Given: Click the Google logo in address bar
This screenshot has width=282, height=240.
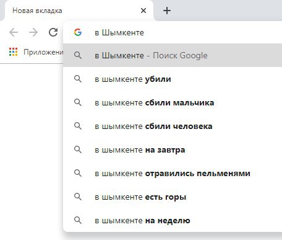Looking at the screenshot, I should (78, 32).
